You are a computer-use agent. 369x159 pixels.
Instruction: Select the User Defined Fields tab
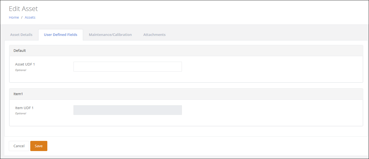[61, 35]
